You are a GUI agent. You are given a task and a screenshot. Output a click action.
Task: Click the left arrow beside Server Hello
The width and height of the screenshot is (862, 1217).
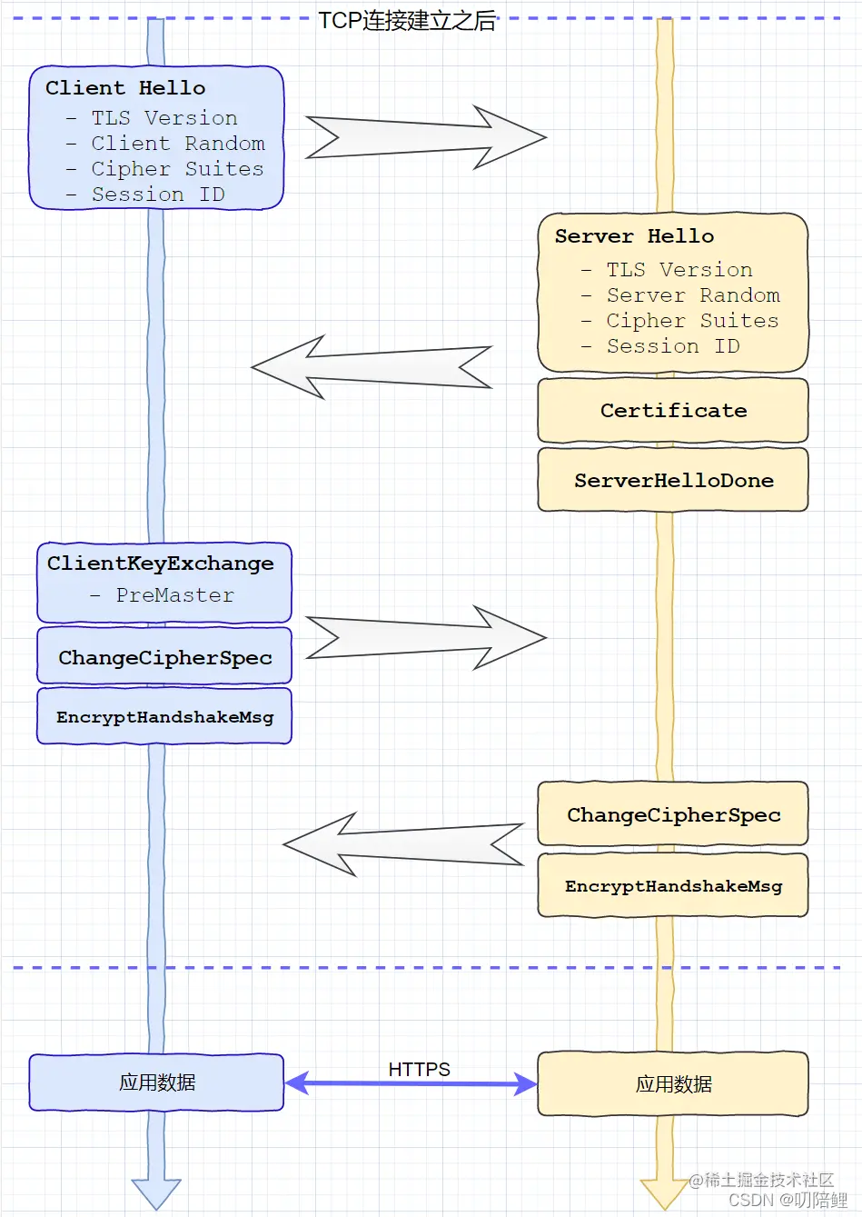[372, 367]
